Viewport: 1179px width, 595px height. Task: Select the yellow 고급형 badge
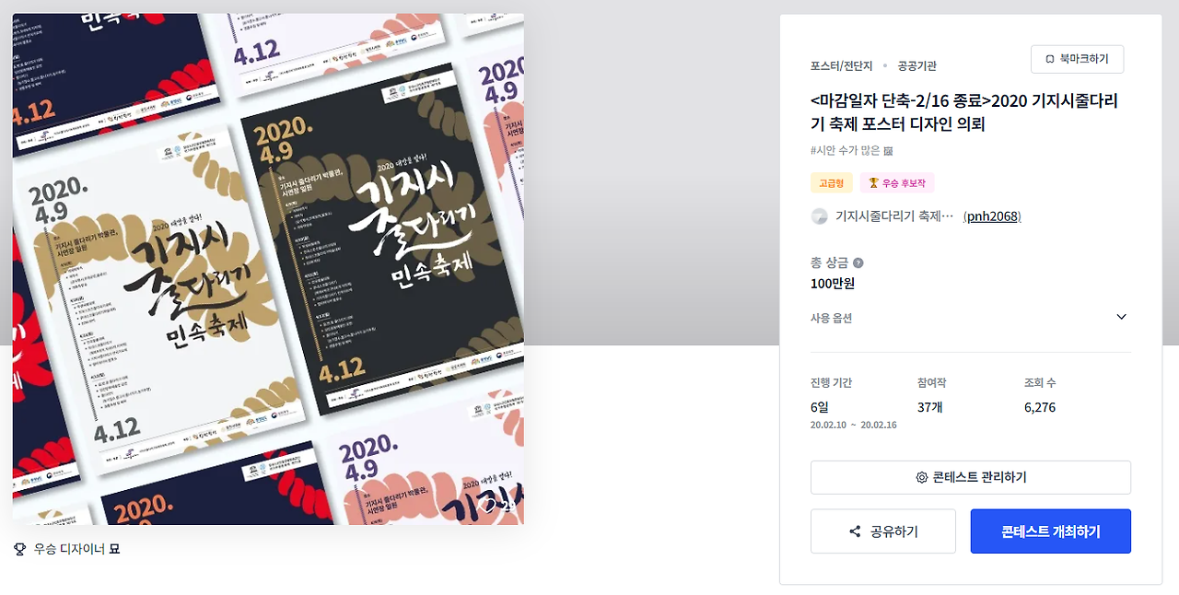pyautogui.click(x=832, y=183)
